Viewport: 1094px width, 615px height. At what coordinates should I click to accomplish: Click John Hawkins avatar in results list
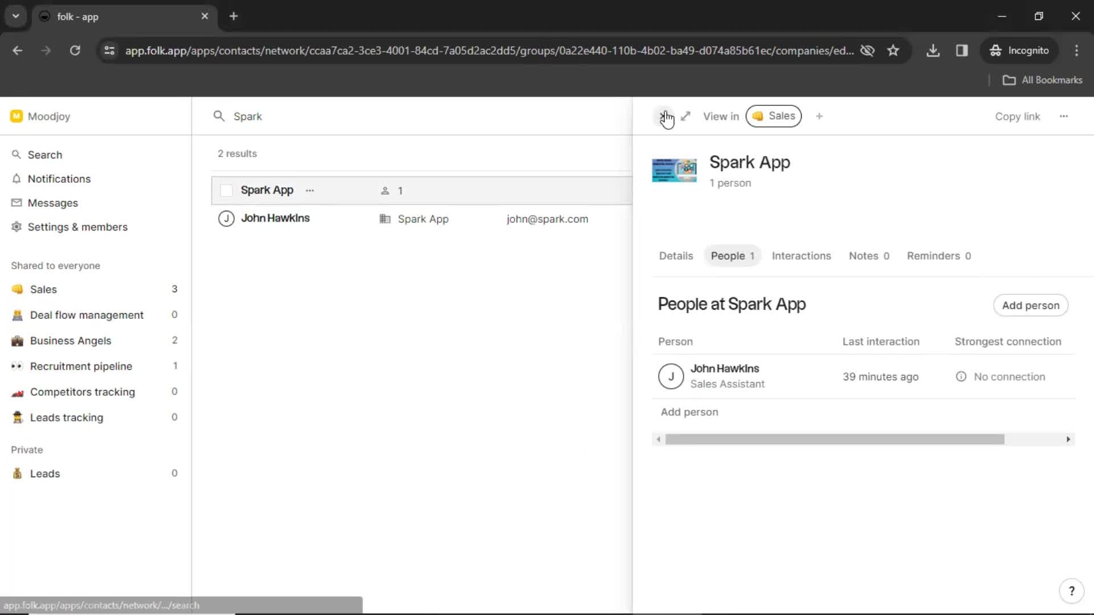pyautogui.click(x=226, y=219)
